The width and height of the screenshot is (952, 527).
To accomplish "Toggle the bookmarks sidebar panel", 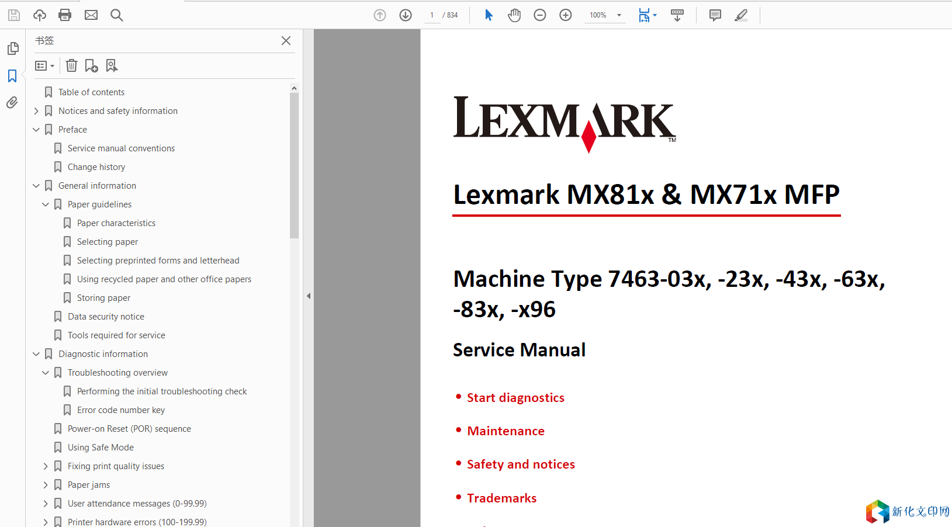I will coord(12,76).
